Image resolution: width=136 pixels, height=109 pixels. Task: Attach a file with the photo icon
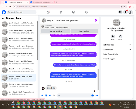(46, 95)
